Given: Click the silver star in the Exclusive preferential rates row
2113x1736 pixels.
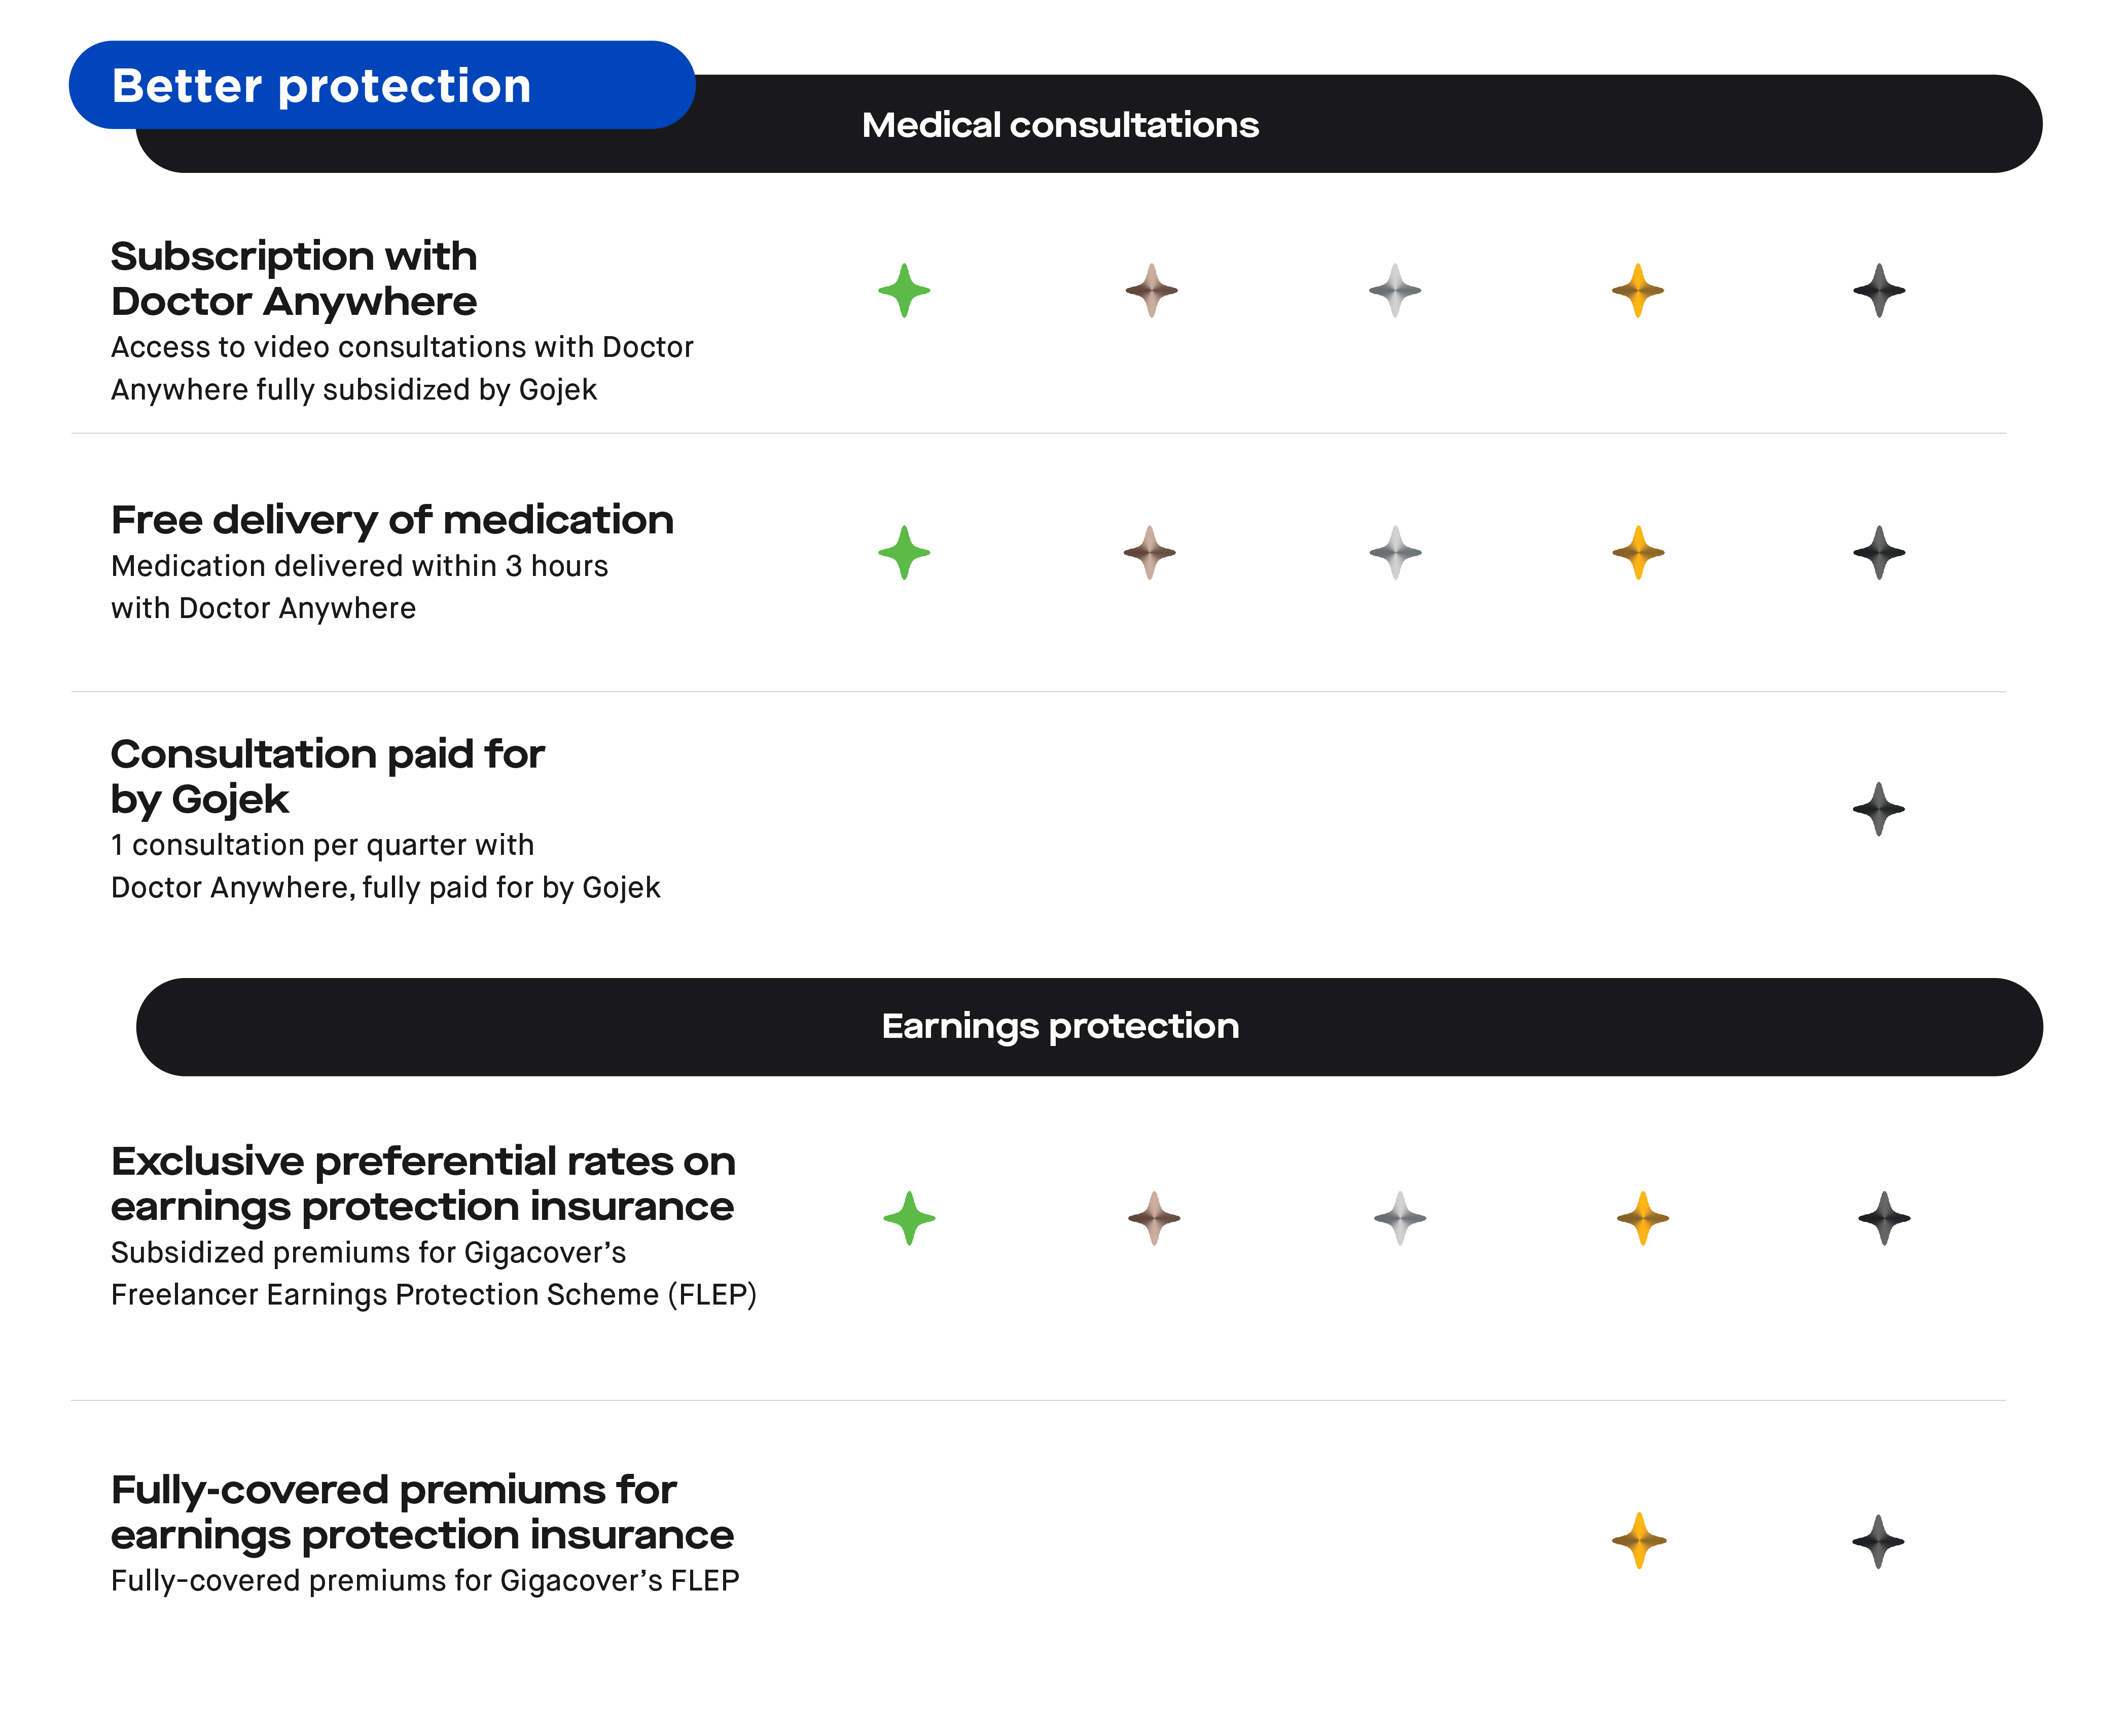Looking at the screenshot, I should [x=1400, y=1218].
